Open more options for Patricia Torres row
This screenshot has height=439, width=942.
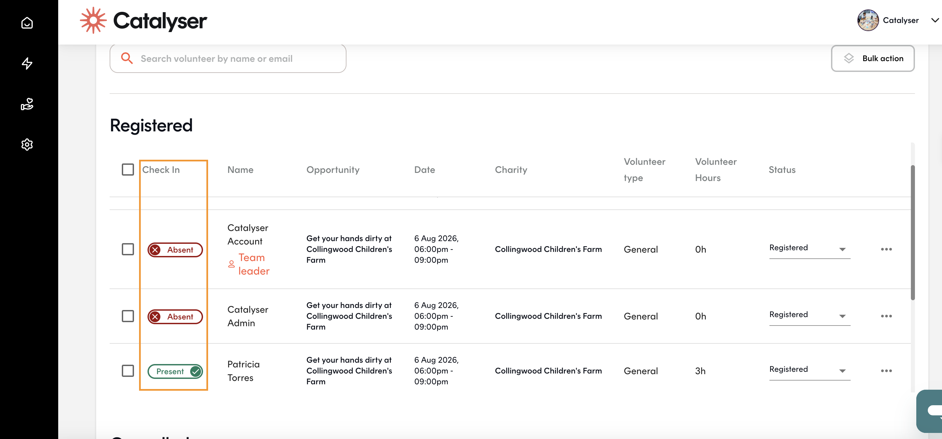click(887, 371)
